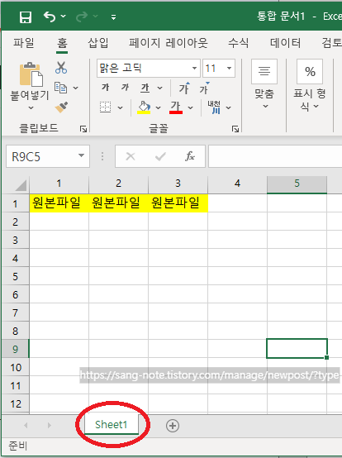The height and width of the screenshot is (458, 342).
Task: Select the Sheet1 tab
Action: 112,424
